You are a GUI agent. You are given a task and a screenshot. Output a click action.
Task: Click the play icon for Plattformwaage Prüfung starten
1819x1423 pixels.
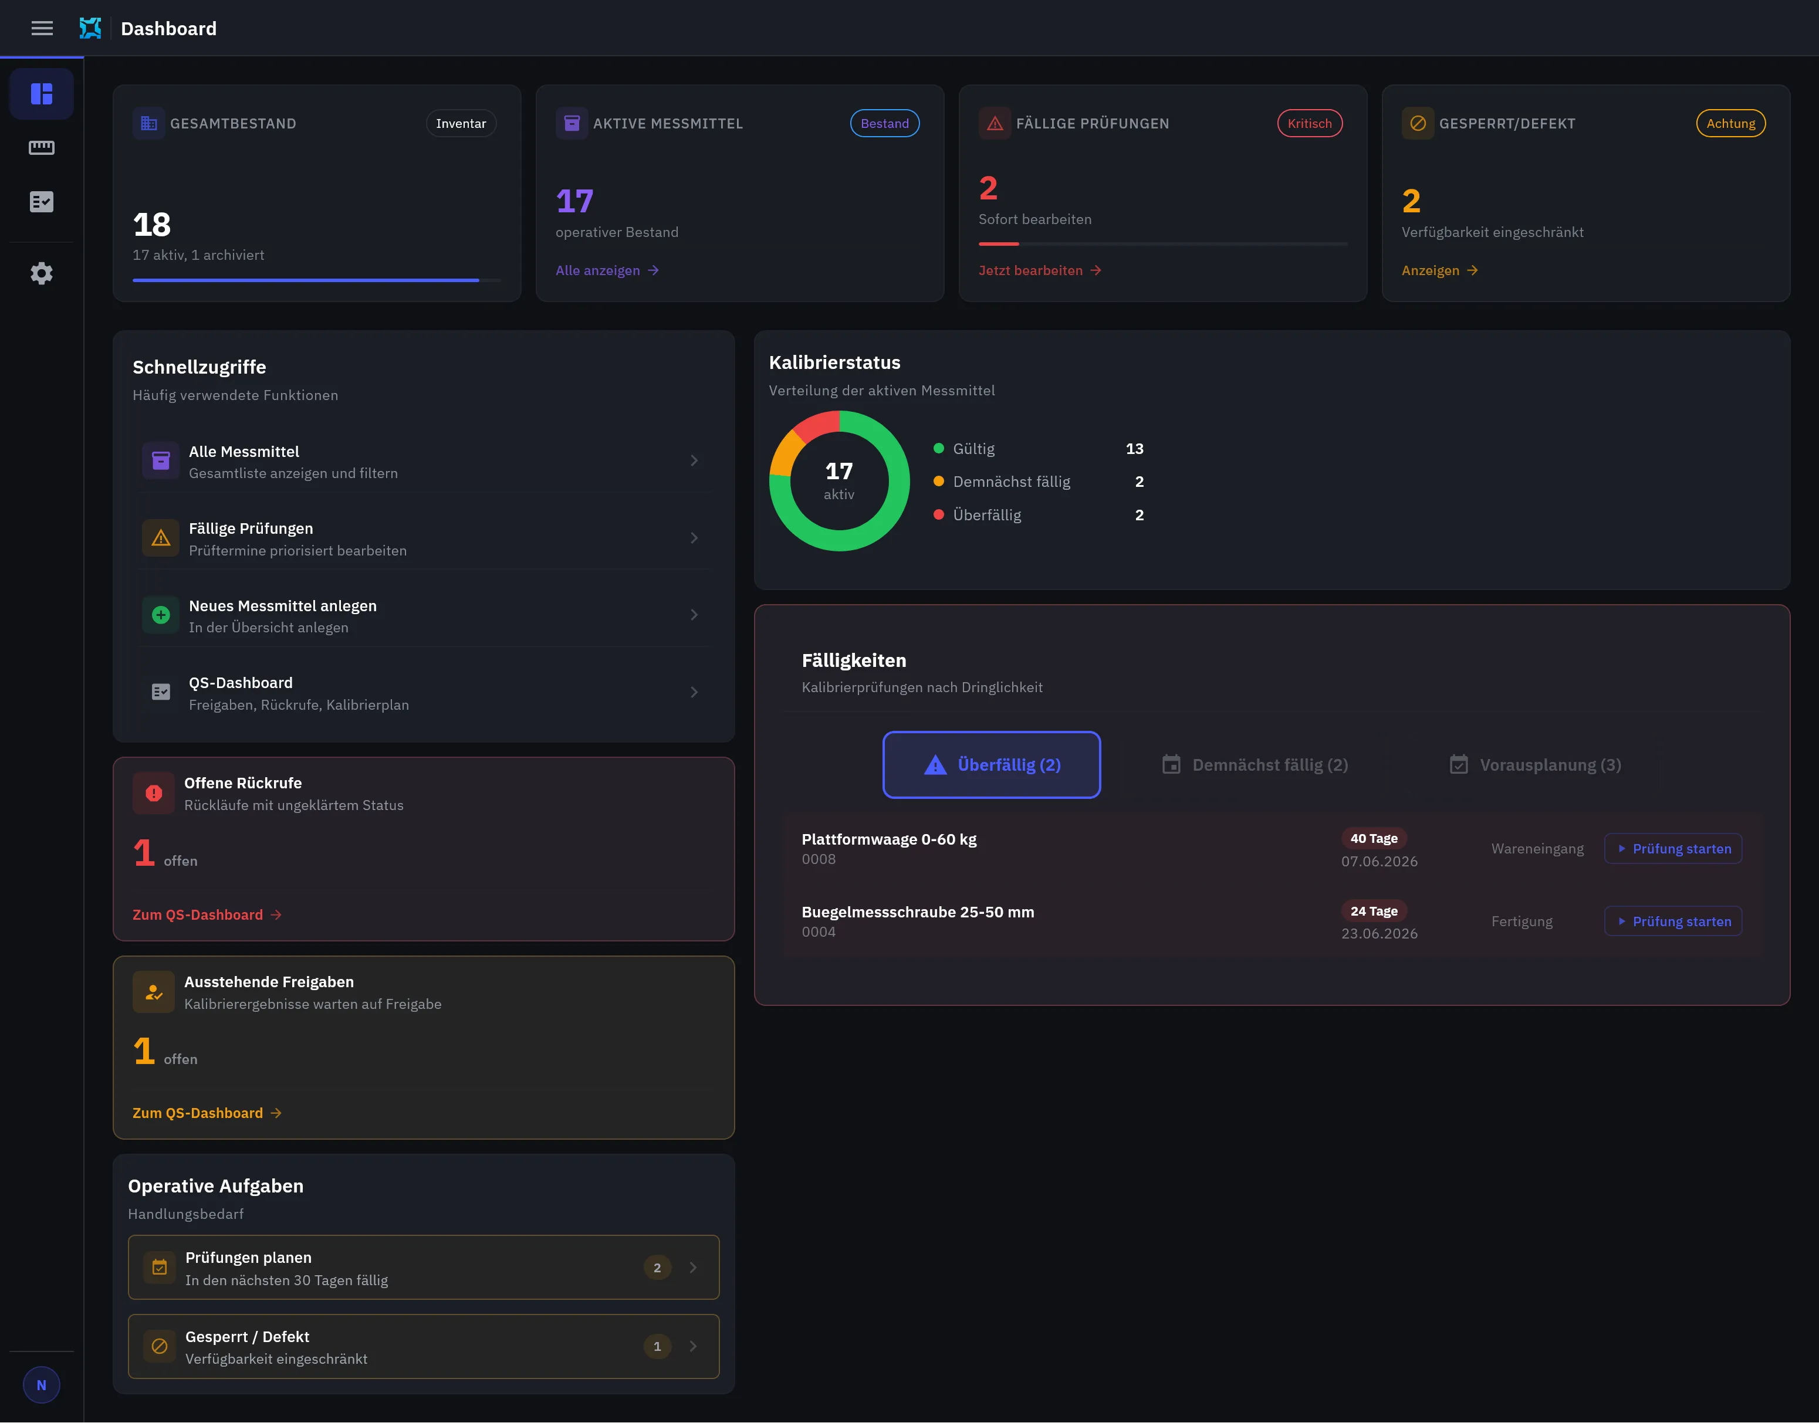1621,849
